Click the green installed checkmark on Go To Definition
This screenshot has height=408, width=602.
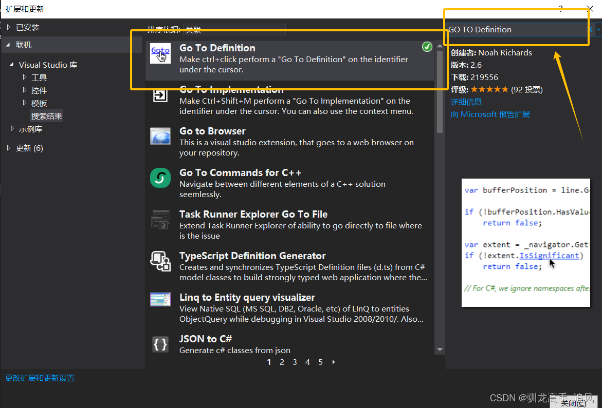(427, 47)
